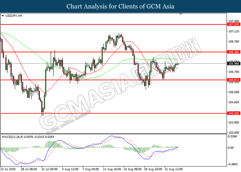Click the 103.600 price axis value
Image resolution: width=241 pixels, height=172 pixels.
[x=234, y=132]
